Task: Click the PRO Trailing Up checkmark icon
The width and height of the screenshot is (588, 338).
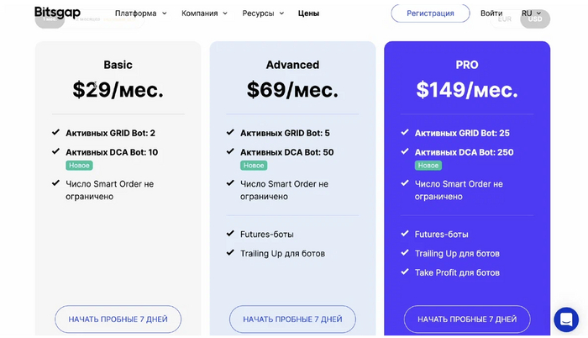Action: point(405,253)
